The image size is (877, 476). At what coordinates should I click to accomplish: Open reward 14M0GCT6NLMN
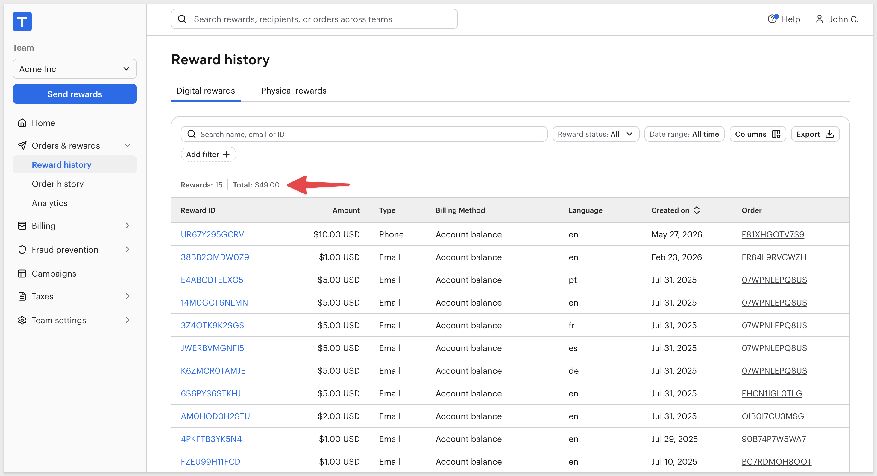[214, 303]
